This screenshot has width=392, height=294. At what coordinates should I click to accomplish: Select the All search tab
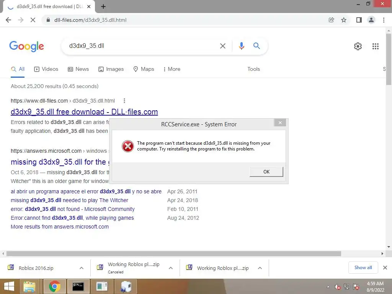(18, 69)
